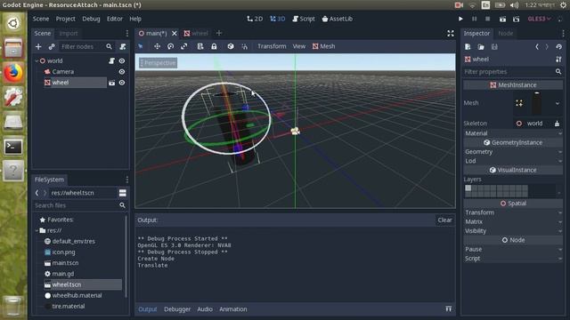Toggle local space mode cube icon
570x320 pixels.
231,46
